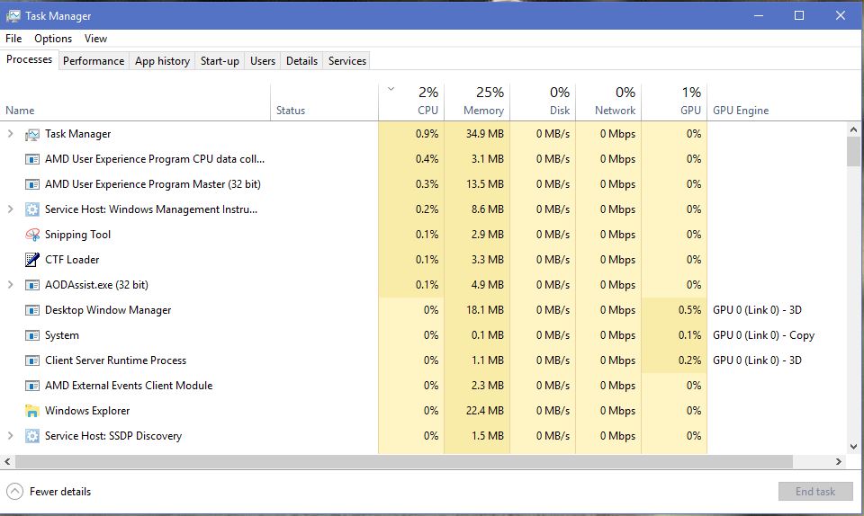Click the vertical scrollbar thumb
The width and height of the screenshot is (864, 516).
853,151
